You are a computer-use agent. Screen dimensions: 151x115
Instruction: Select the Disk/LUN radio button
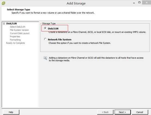click(45, 28)
